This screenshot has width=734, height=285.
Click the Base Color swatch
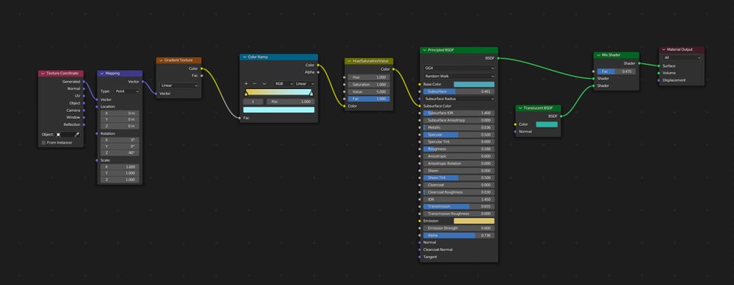coord(474,84)
